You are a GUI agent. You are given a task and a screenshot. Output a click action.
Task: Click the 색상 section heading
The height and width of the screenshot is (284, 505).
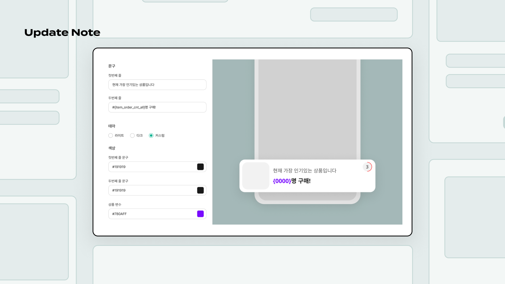[112, 148]
